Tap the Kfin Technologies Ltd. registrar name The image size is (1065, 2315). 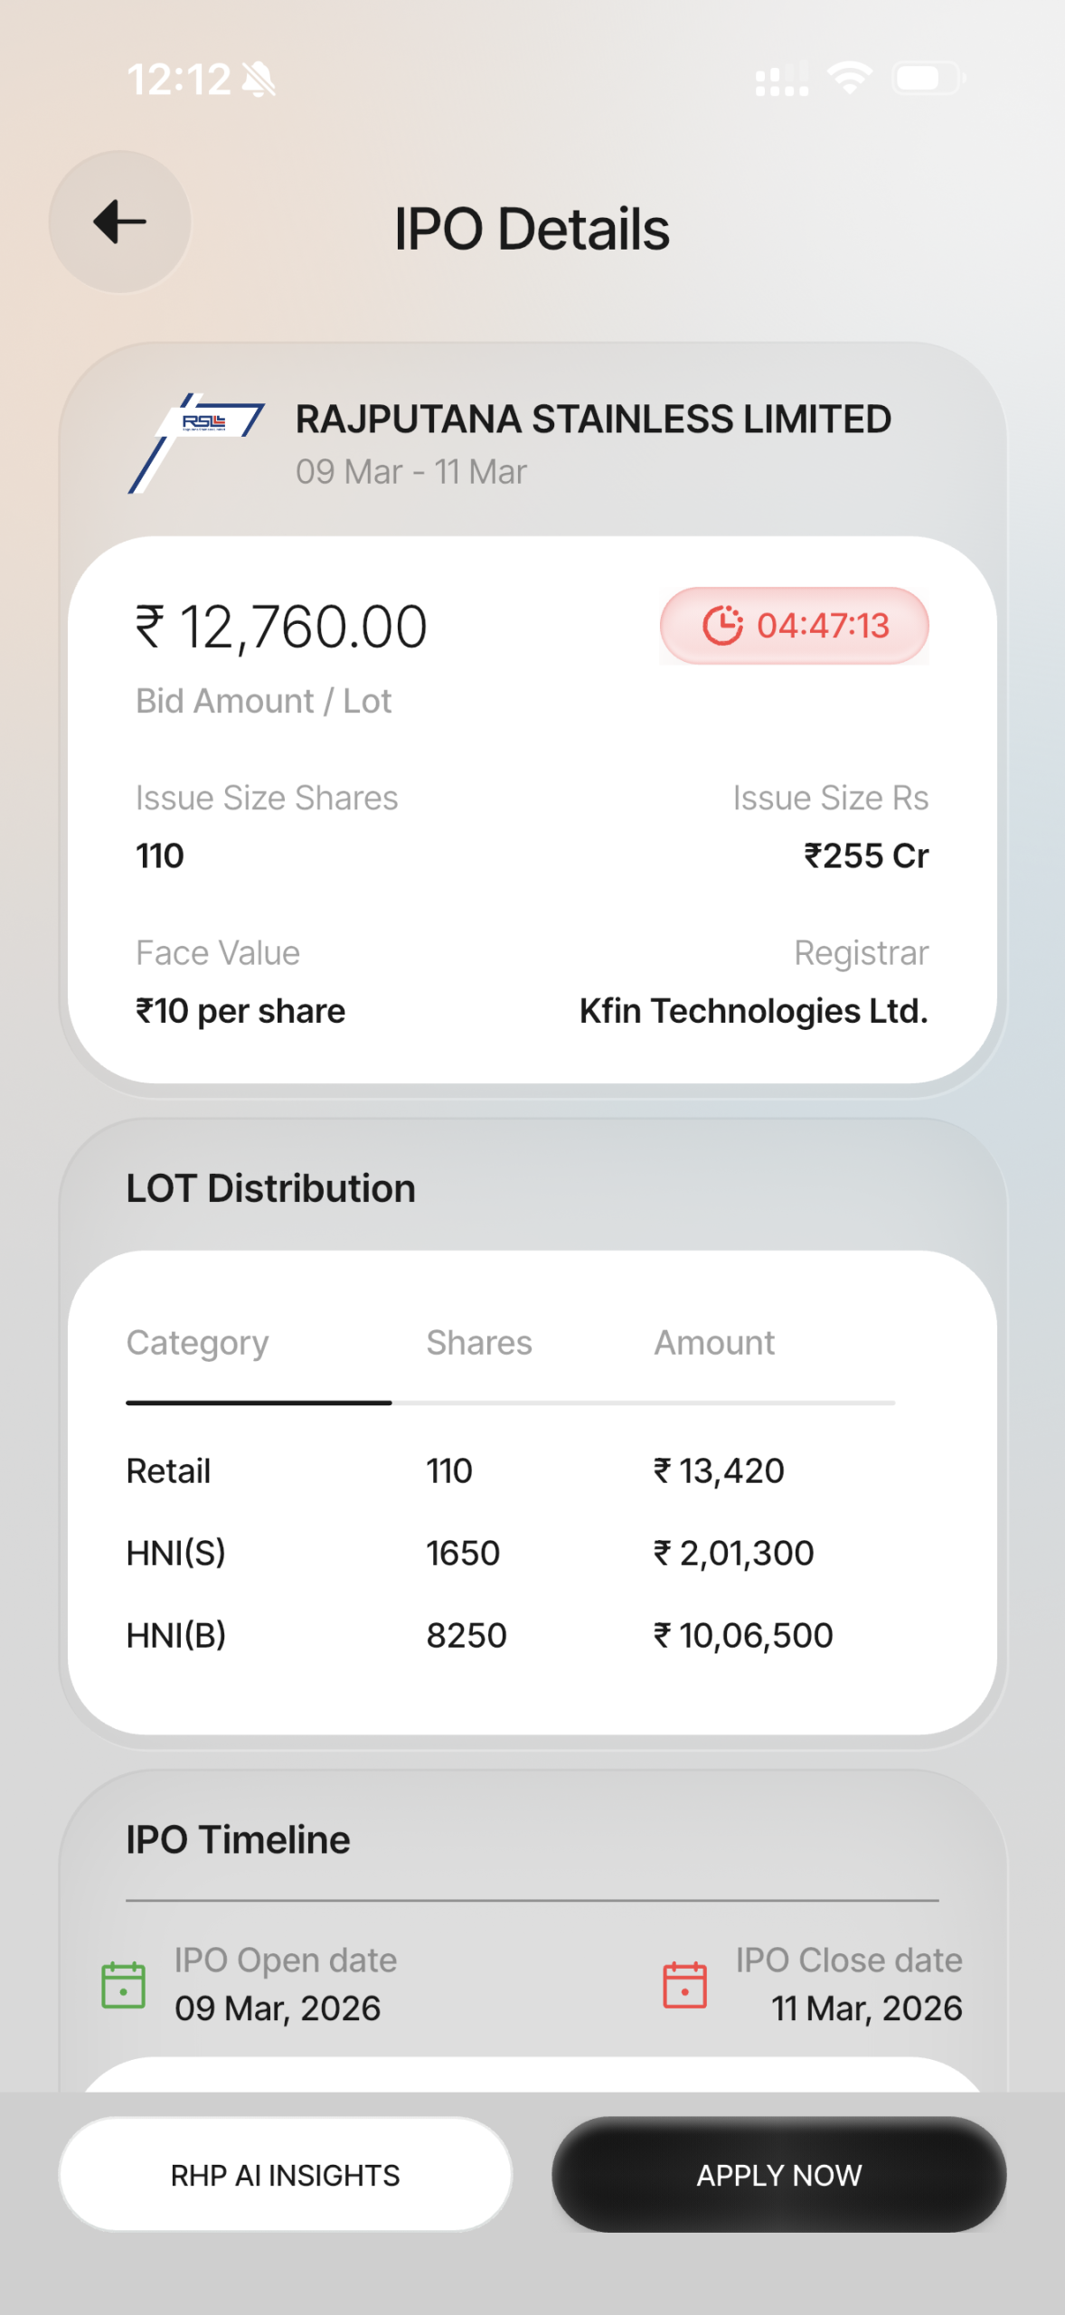tap(753, 1011)
